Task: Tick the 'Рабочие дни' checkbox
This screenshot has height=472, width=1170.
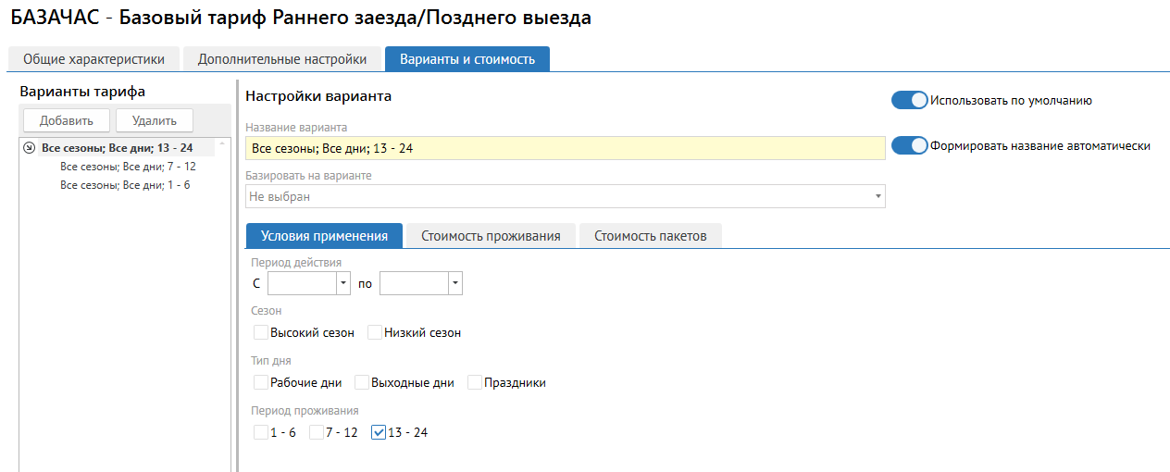Action: 260,382
